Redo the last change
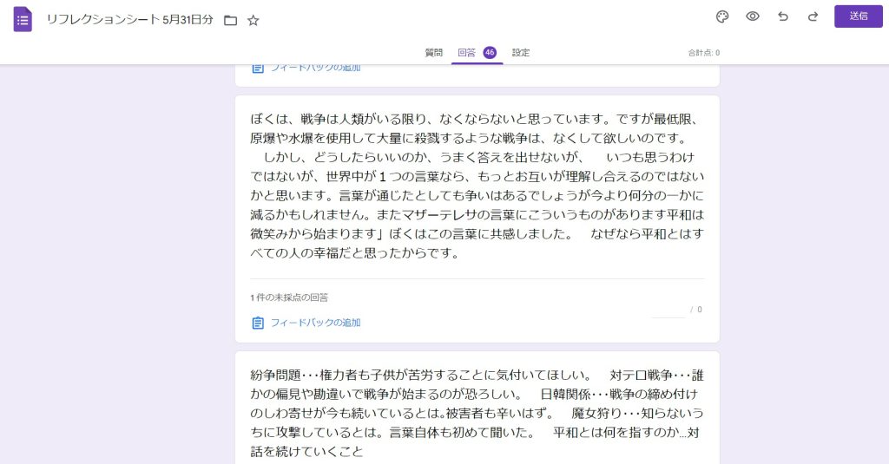 pyautogui.click(x=813, y=16)
